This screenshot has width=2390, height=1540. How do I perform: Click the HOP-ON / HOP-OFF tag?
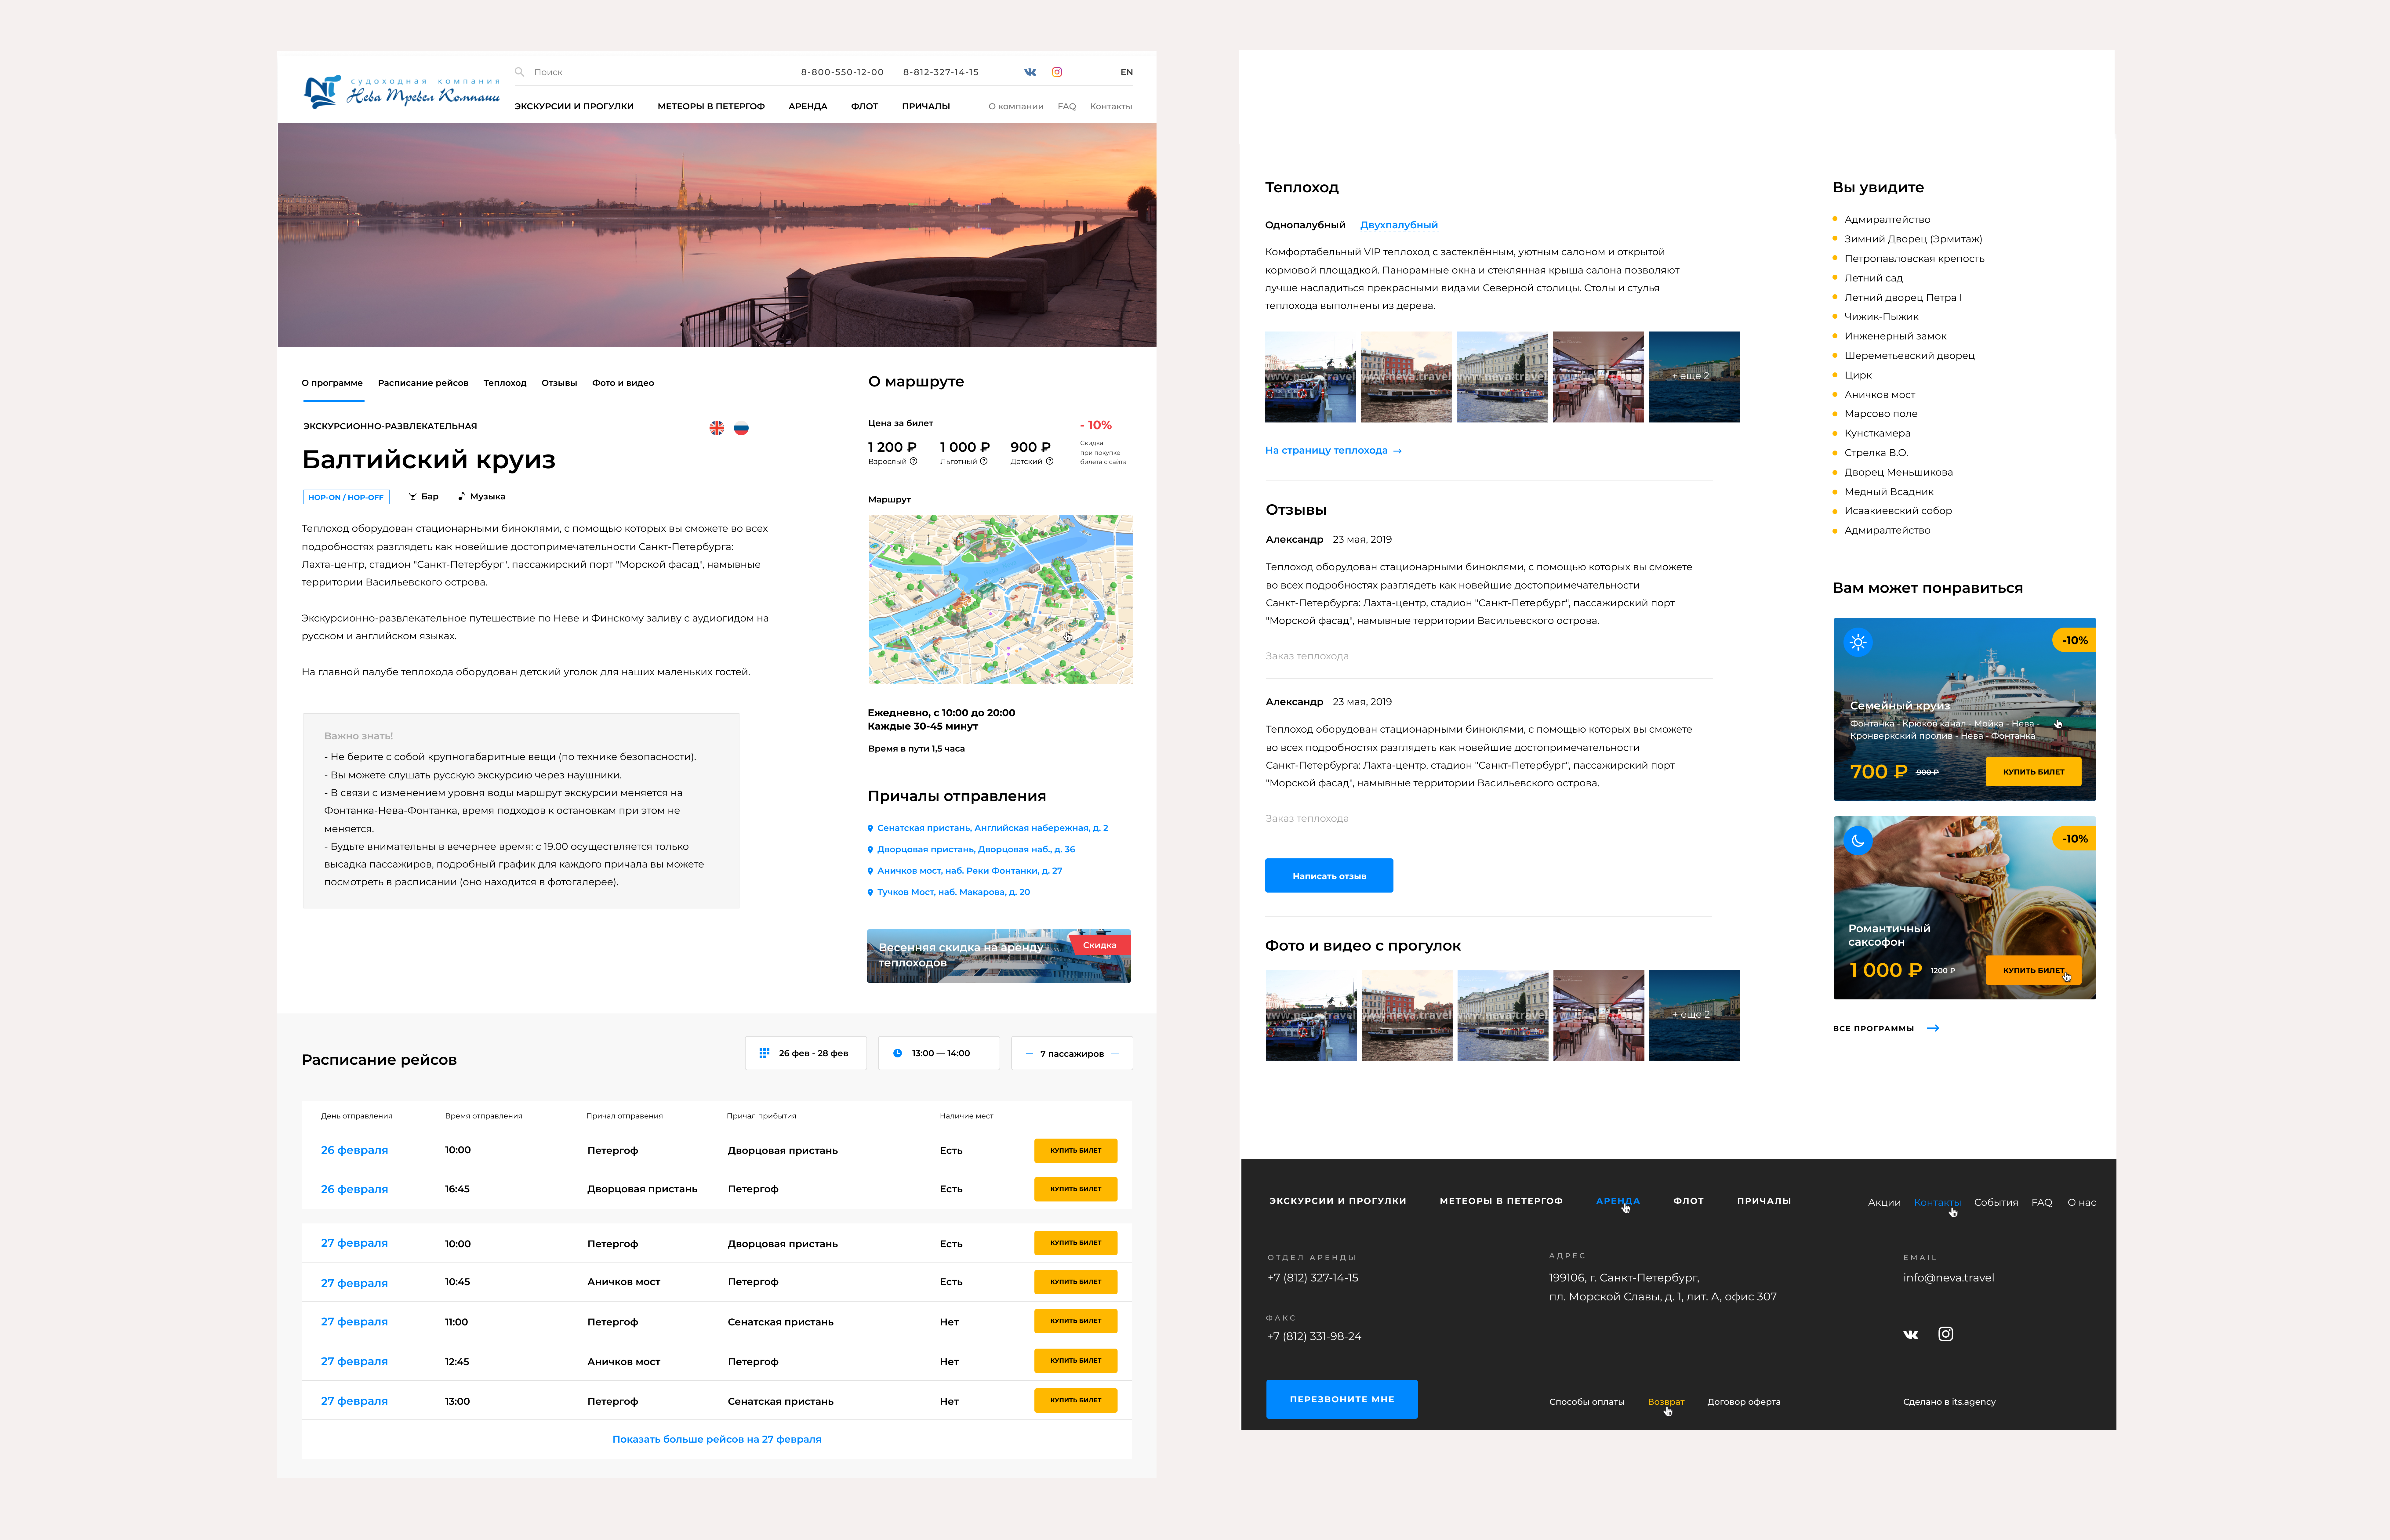point(346,497)
